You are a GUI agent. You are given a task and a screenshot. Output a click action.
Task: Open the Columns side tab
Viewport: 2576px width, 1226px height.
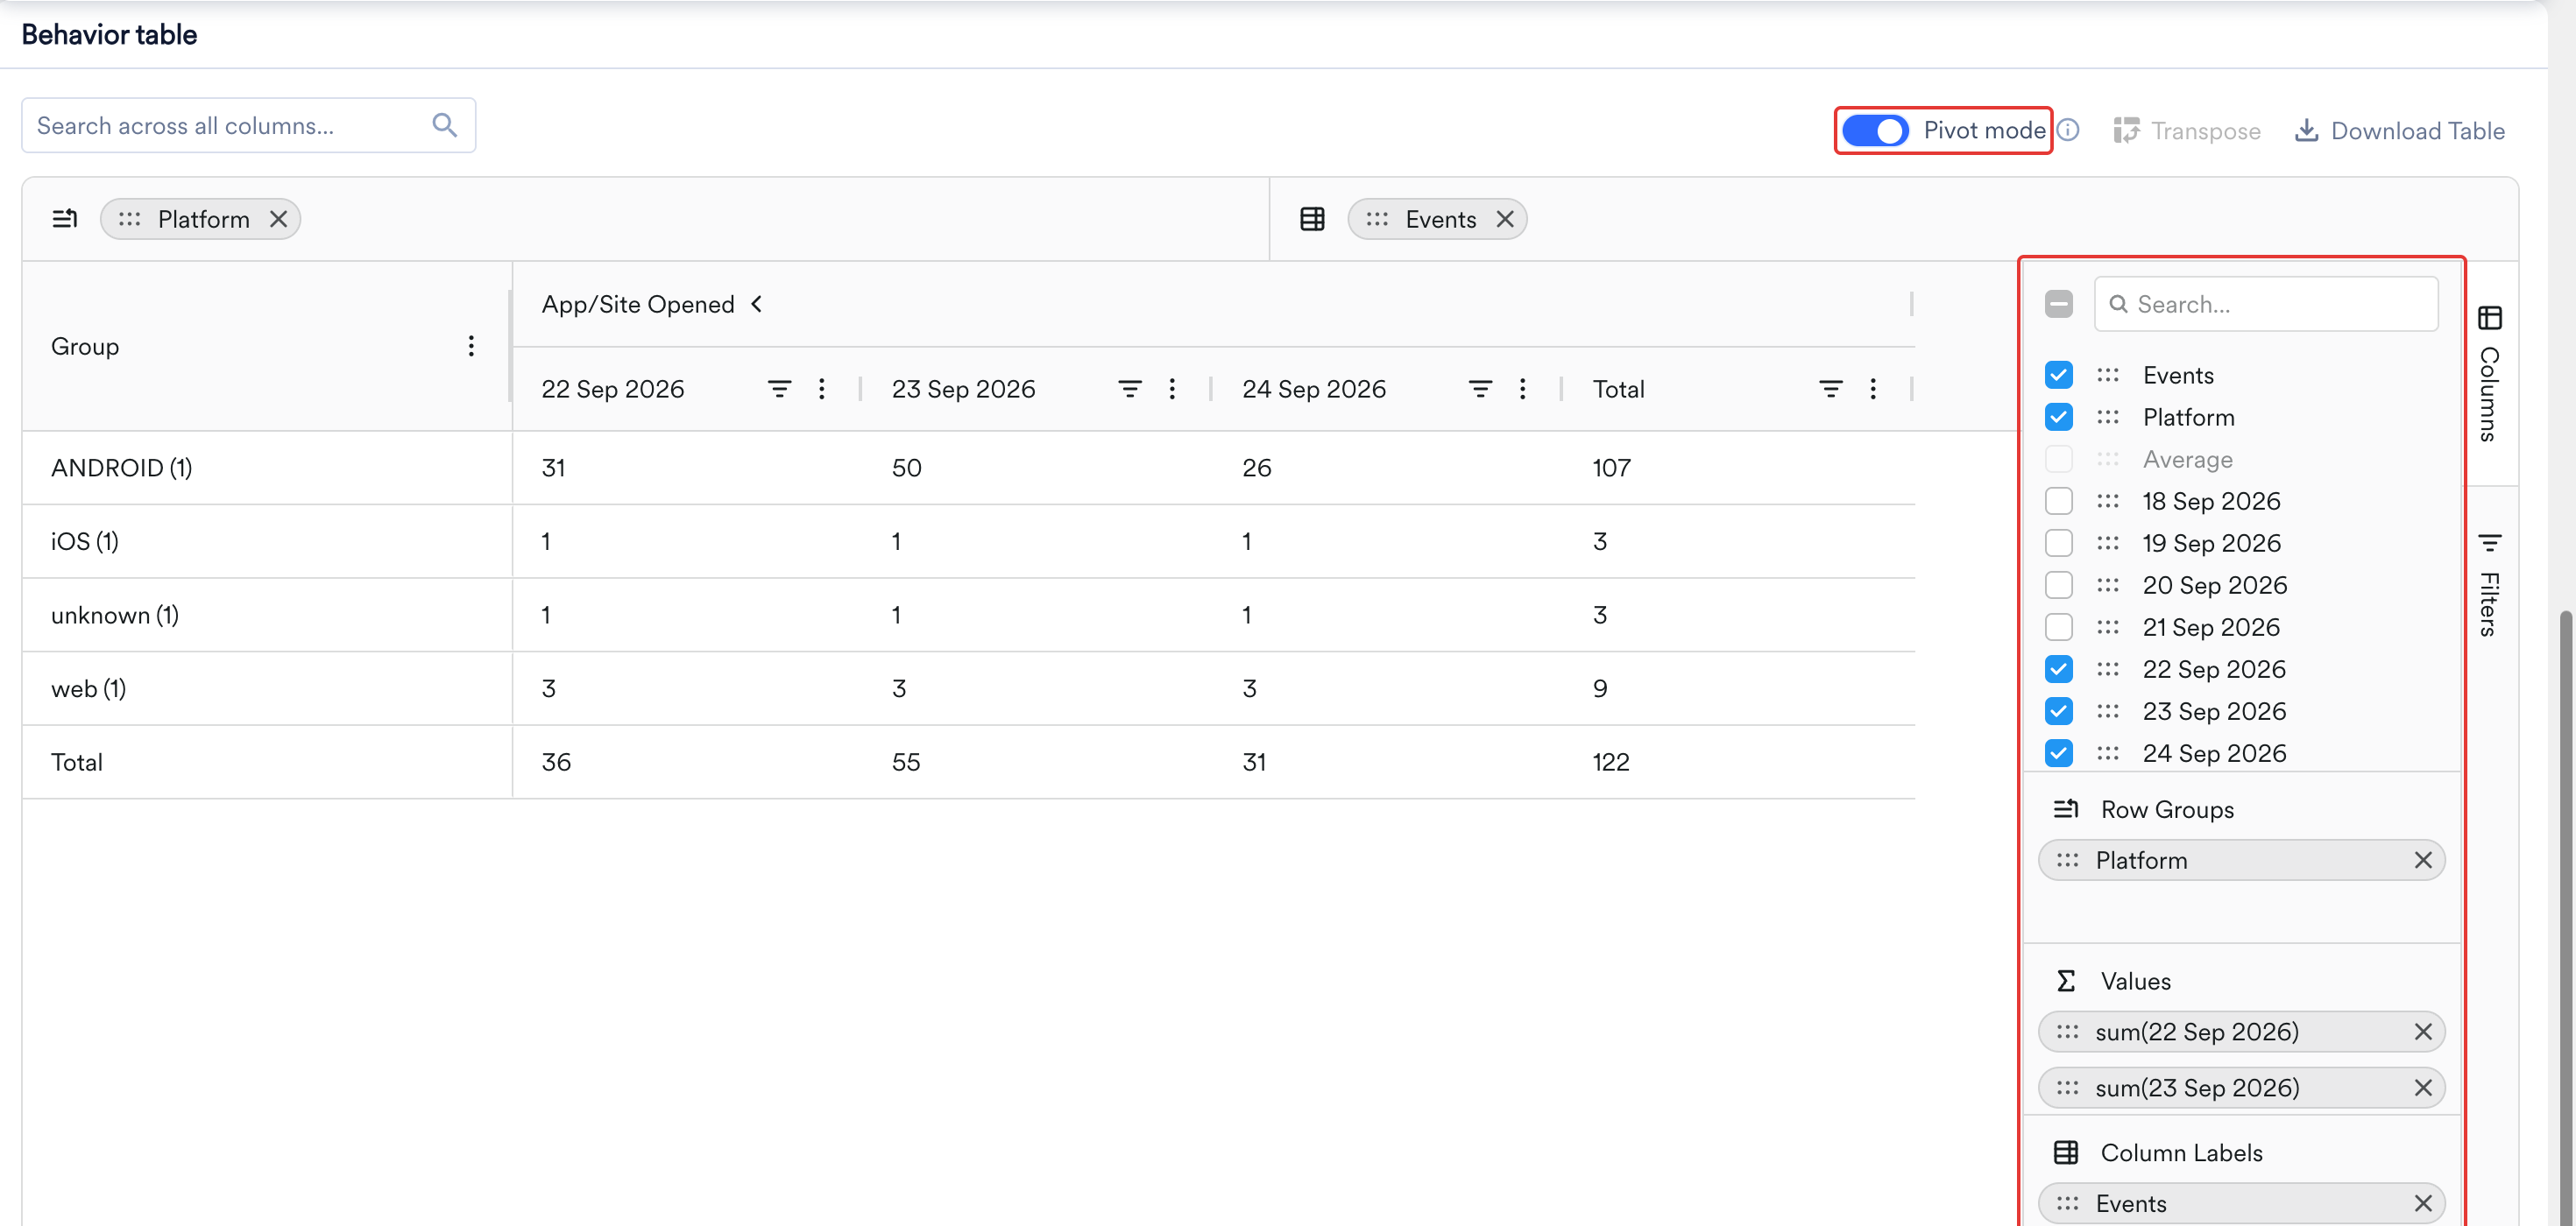coord(2490,373)
